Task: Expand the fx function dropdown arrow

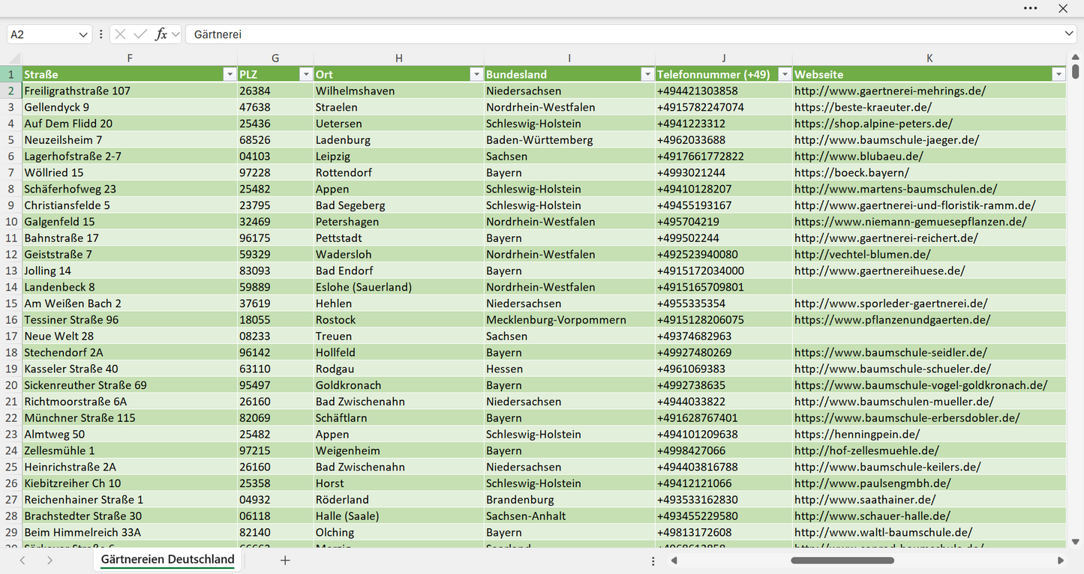Action: click(x=176, y=34)
